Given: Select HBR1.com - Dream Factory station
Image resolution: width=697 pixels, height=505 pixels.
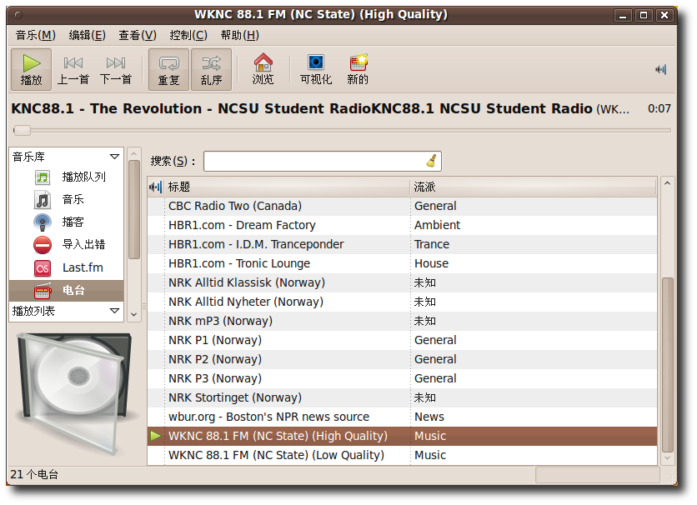Looking at the screenshot, I should pyautogui.click(x=242, y=225).
